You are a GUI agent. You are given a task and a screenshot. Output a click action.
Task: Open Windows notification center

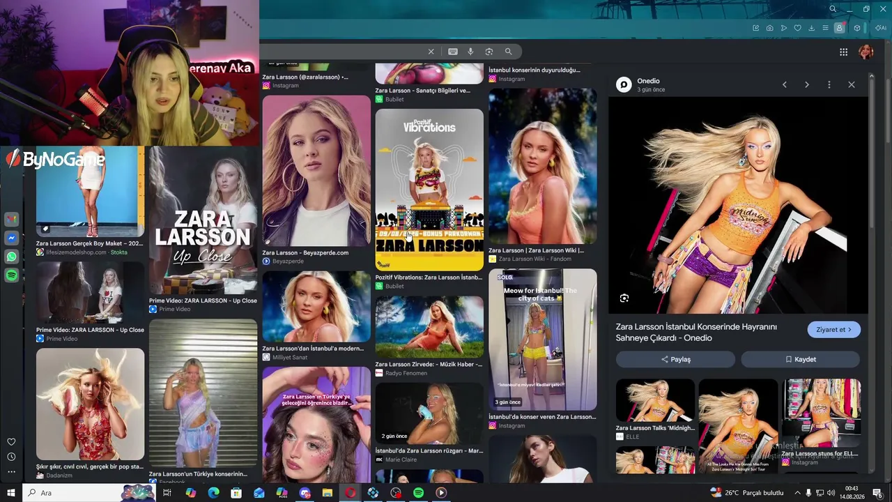[x=877, y=493]
